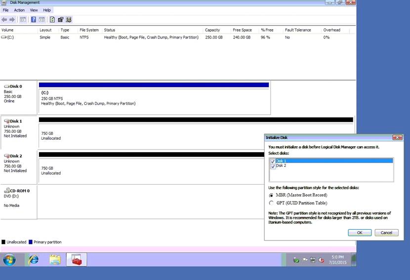Uncheck the Disk 2 checkbox
410x280 pixels.
pos(272,166)
